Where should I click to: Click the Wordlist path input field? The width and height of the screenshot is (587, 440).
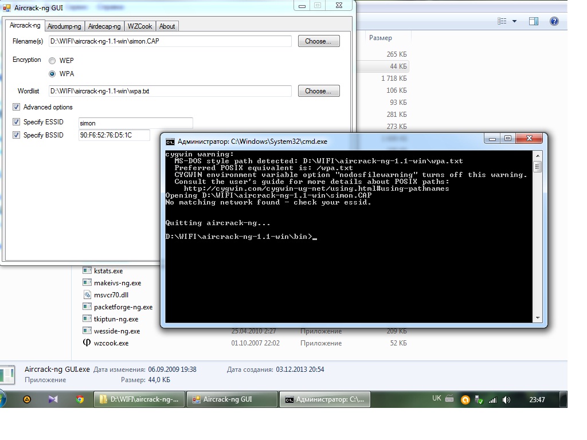(170, 91)
